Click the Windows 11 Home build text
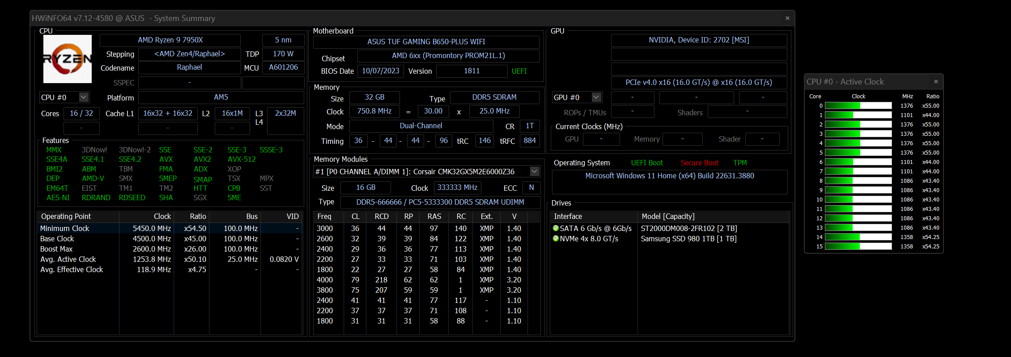Viewport: 1011px width, 357px height. tap(670, 176)
